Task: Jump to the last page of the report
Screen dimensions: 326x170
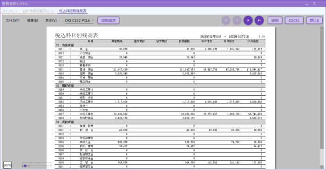Action: click(259, 20)
